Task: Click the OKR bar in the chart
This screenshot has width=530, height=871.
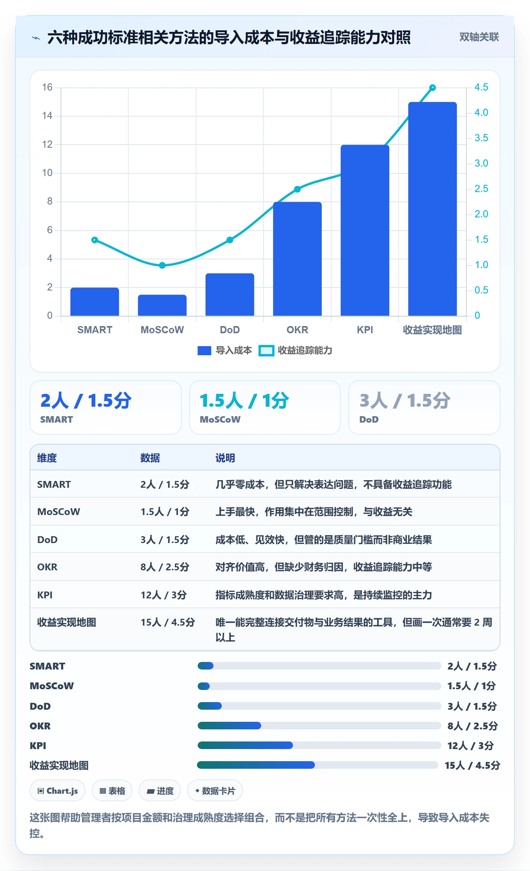Action: pyautogui.click(x=297, y=259)
